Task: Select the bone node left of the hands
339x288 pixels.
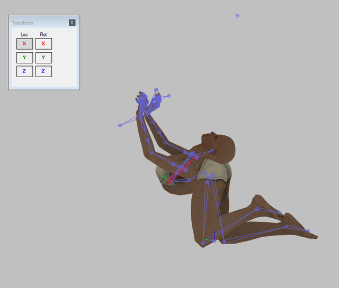Action: [120, 126]
